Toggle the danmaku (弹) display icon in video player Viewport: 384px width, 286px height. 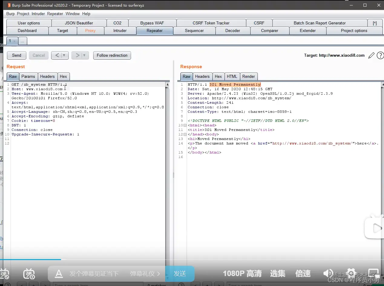pos(5,274)
